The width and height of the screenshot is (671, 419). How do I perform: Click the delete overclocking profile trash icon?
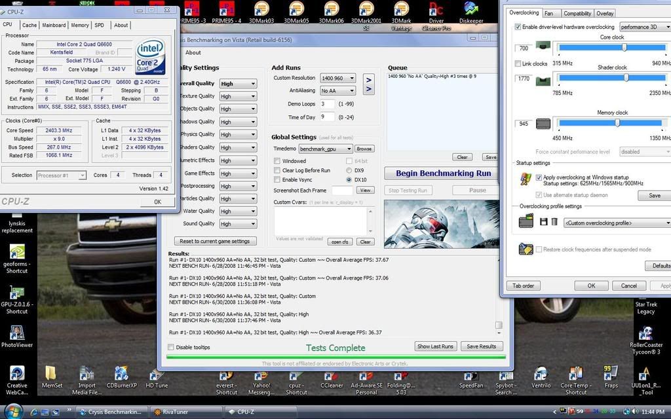(554, 222)
